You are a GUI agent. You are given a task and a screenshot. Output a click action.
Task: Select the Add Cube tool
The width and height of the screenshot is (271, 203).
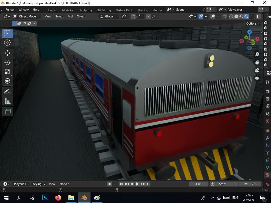(7, 111)
